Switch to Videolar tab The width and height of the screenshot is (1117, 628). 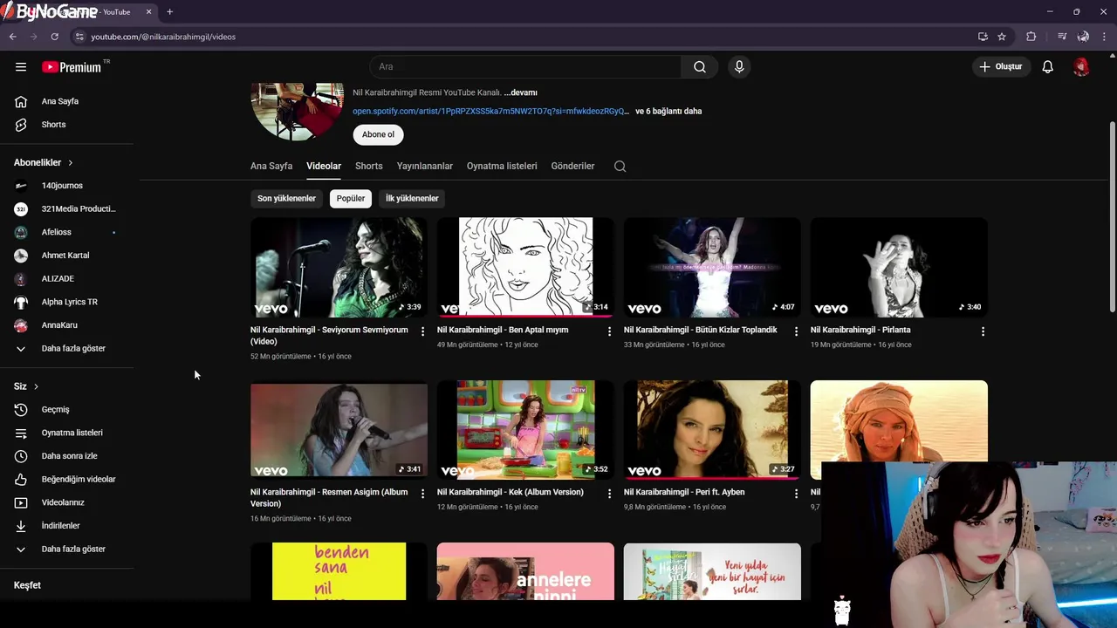(324, 166)
